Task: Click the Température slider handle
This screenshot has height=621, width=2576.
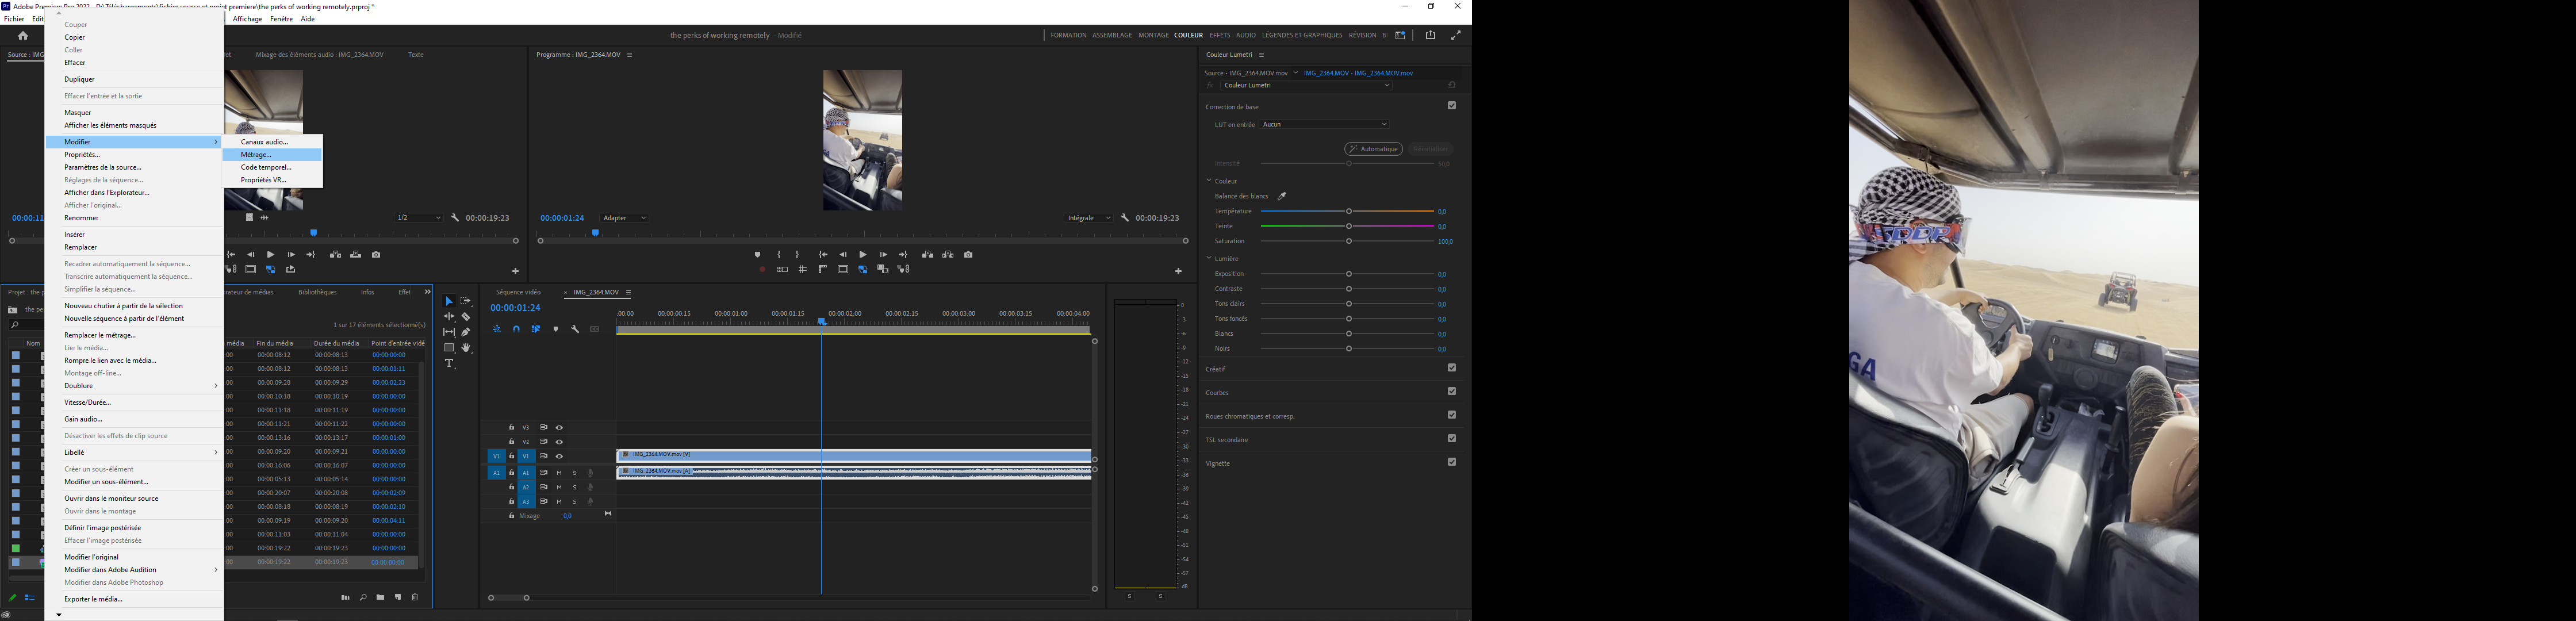Action: [x=1349, y=211]
